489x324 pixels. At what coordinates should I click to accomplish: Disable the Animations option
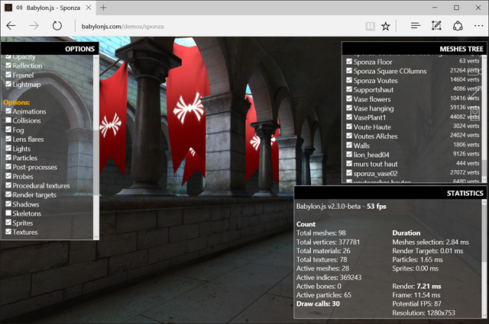(8, 111)
